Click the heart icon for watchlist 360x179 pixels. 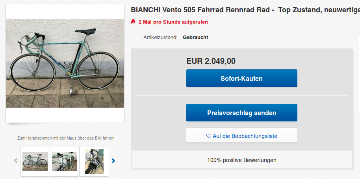coord(209,136)
